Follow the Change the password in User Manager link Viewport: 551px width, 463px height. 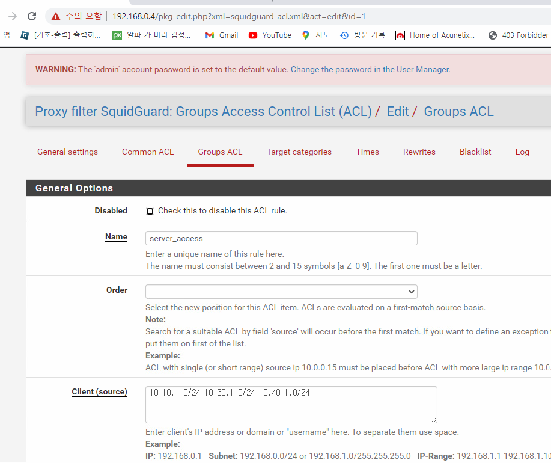point(370,69)
